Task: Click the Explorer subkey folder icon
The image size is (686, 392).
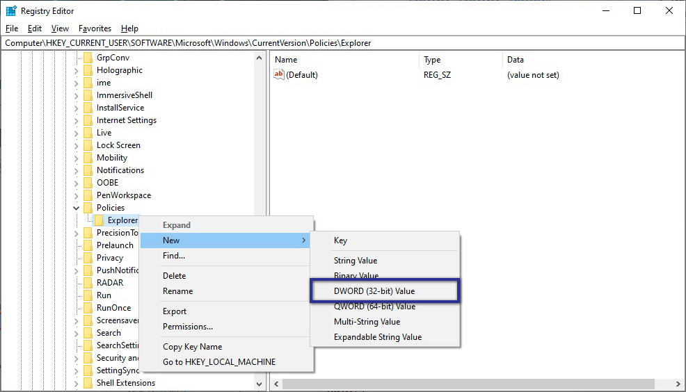Action: pyautogui.click(x=99, y=220)
